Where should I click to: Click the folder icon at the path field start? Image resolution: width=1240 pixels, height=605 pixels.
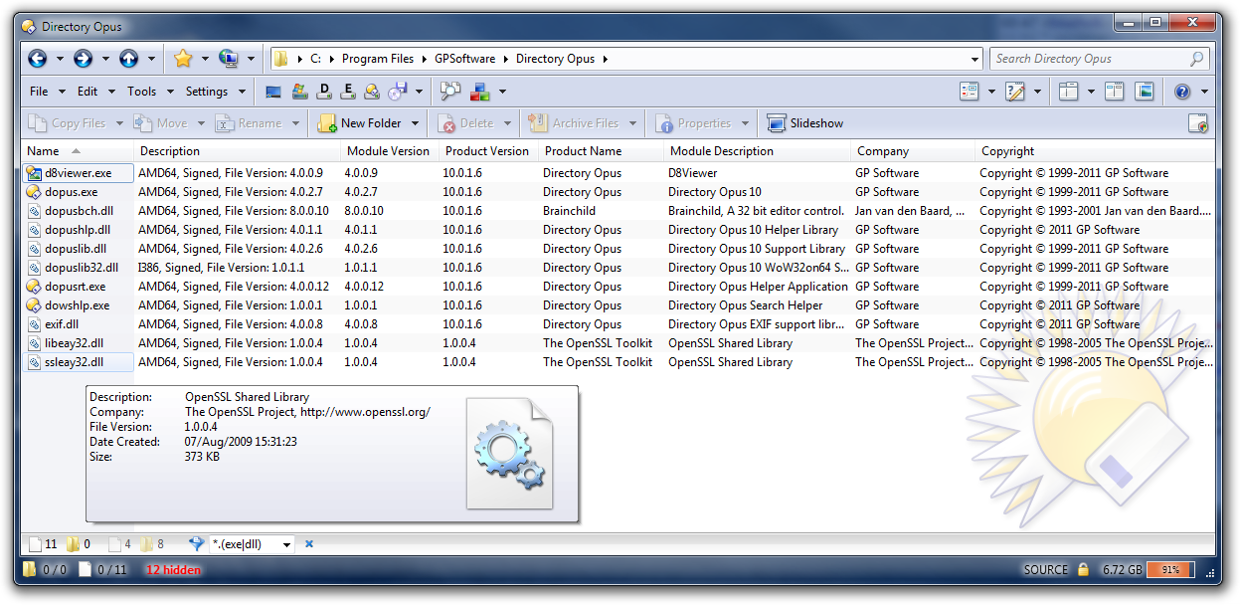pos(281,59)
